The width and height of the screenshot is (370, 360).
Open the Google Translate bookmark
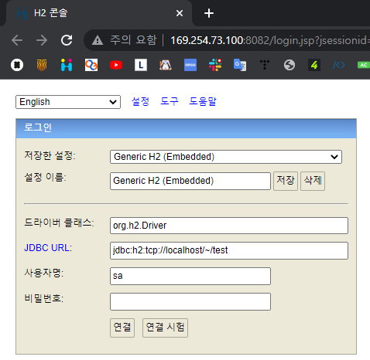coord(240,65)
